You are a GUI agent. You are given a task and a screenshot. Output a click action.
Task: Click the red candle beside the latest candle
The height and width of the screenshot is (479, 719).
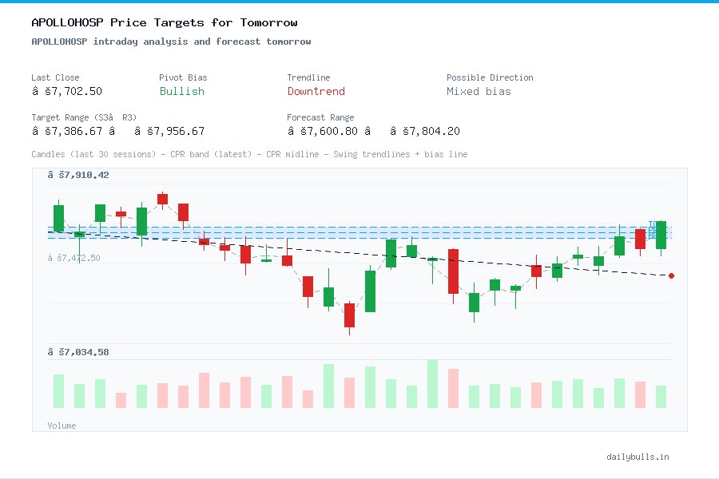click(640, 237)
